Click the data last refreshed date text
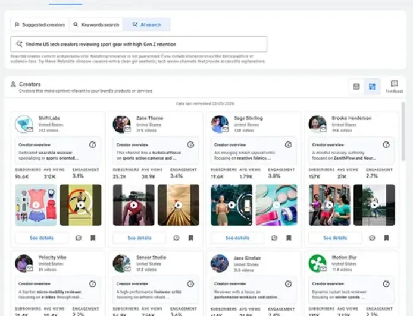The width and height of the screenshot is (413, 316). (205, 103)
